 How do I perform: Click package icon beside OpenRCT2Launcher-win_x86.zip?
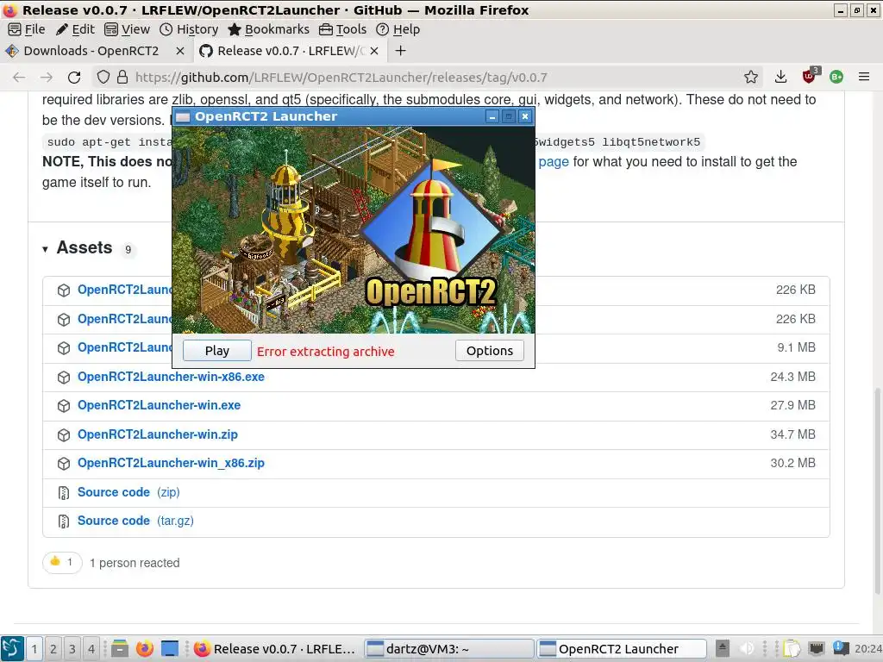[64, 464]
